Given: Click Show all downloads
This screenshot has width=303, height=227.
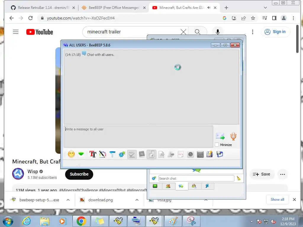Looking at the screenshot, I should (277, 200).
